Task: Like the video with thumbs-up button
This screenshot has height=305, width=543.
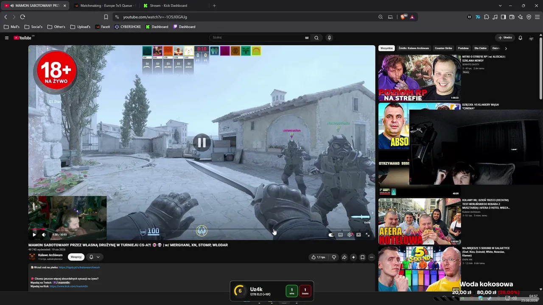Action: (x=319, y=257)
